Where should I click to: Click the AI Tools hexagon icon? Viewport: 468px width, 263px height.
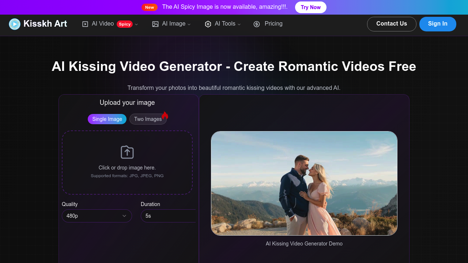(208, 24)
